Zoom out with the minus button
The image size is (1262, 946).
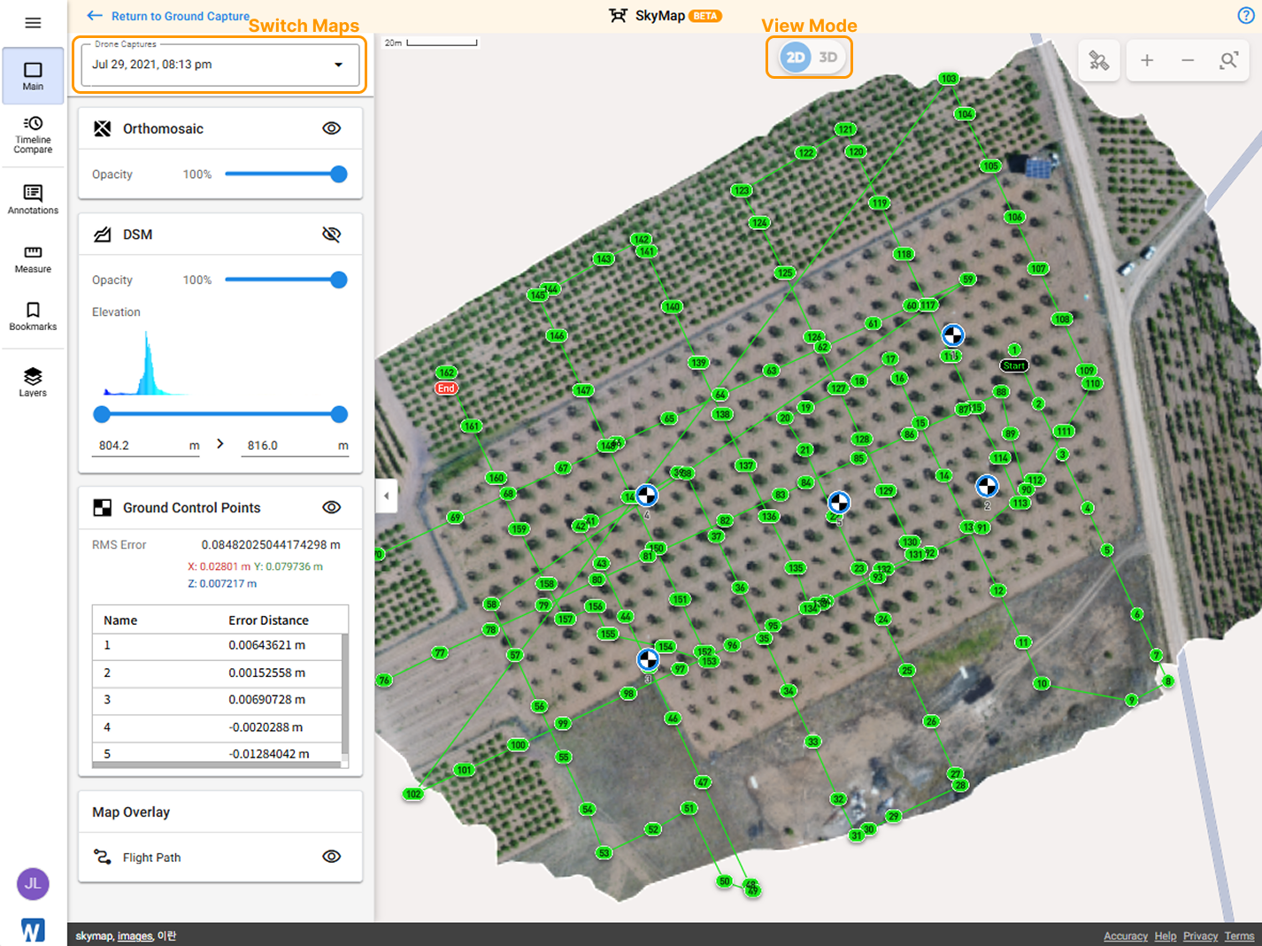(1188, 60)
